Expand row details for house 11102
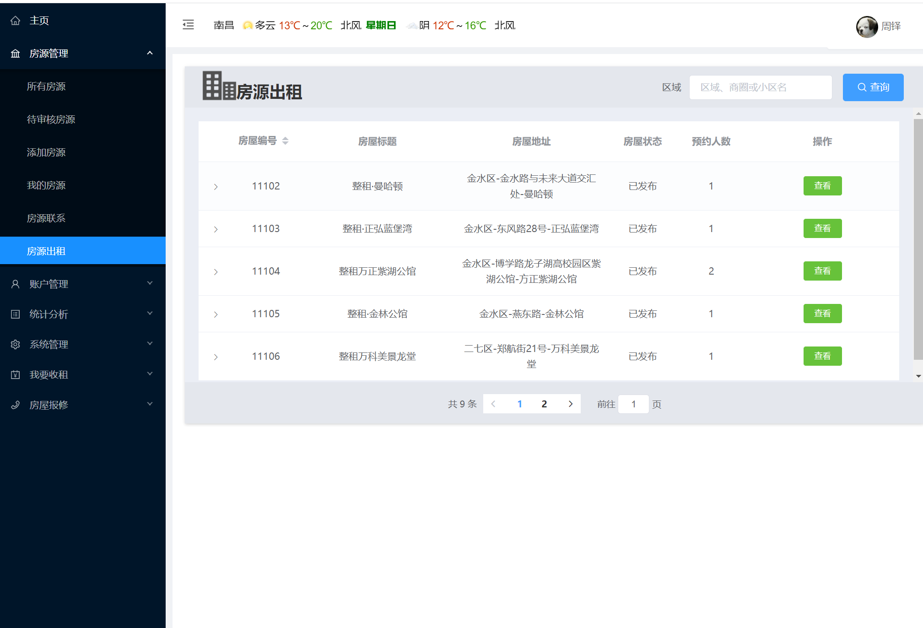Viewport: 923px width, 628px height. click(216, 187)
